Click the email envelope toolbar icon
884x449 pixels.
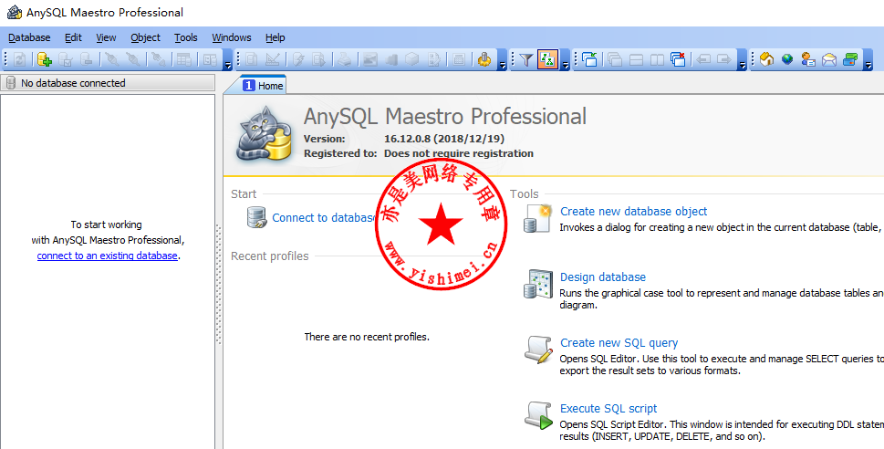click(x=829, y=59)
